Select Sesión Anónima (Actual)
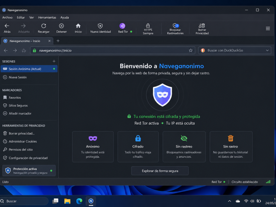This screenshot has height=207, width=276. pyautogui.click(x=29, y=69)
